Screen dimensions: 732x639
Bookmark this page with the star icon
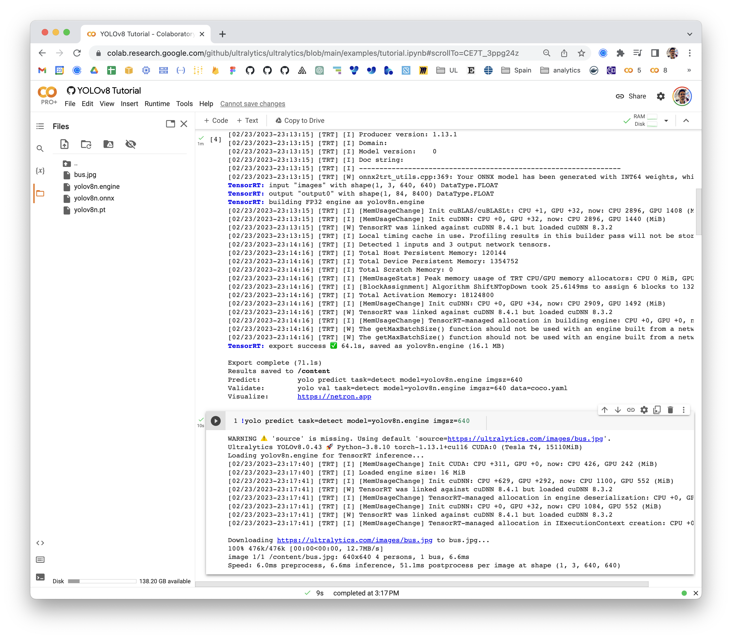coord(582,53)
